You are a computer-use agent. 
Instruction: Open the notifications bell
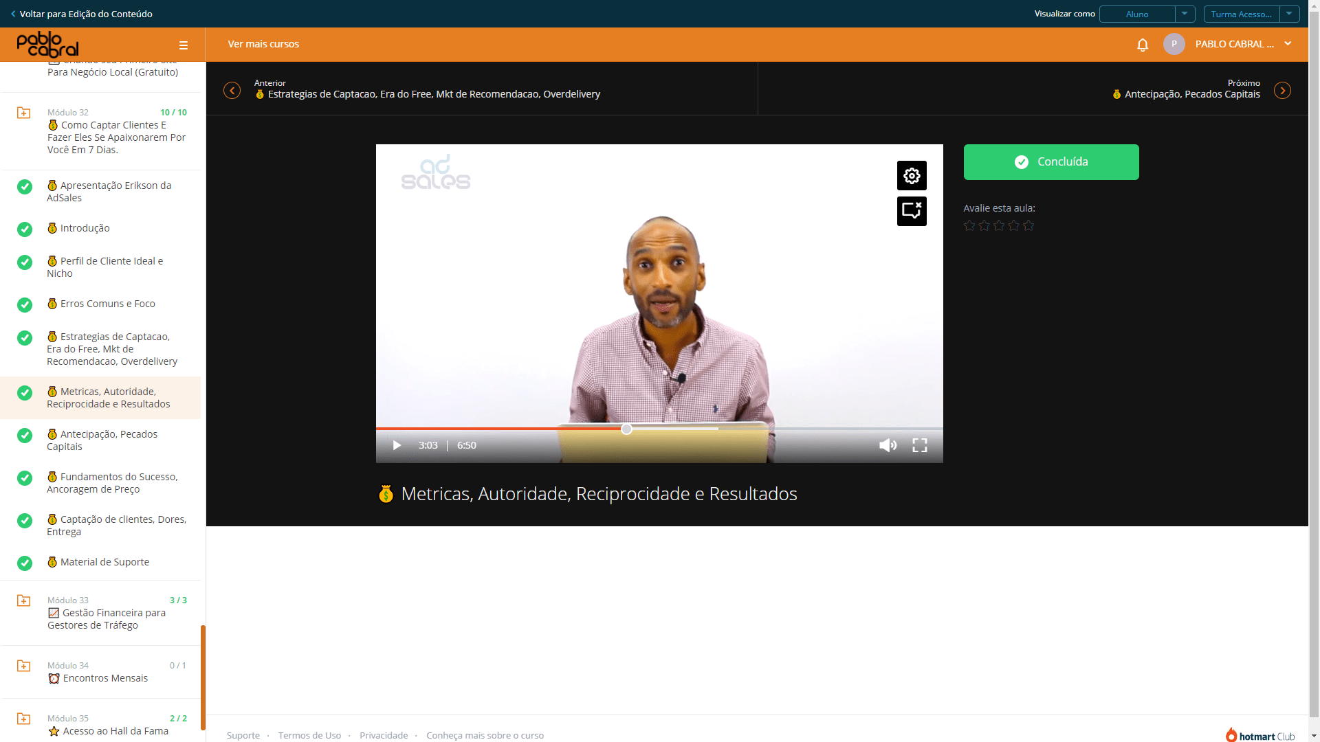[1143, 45]
